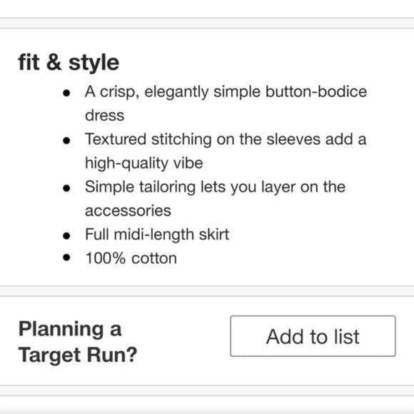Viewport: 414px width, 414px height.
Task: Click divider between cotton and Planning section
Action: point(207,291)
